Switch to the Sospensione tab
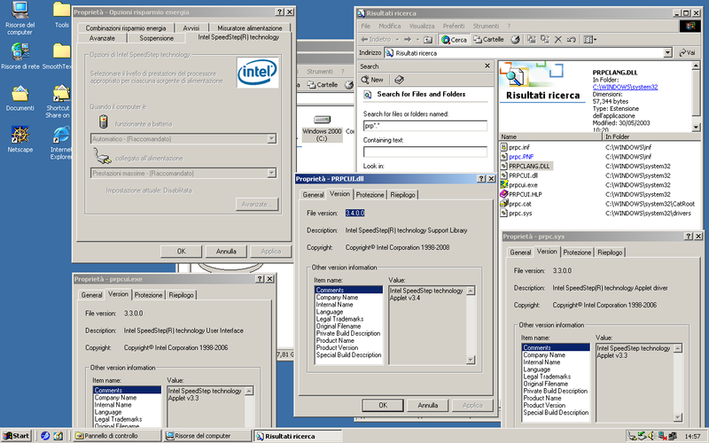 [x=156, y=38]
